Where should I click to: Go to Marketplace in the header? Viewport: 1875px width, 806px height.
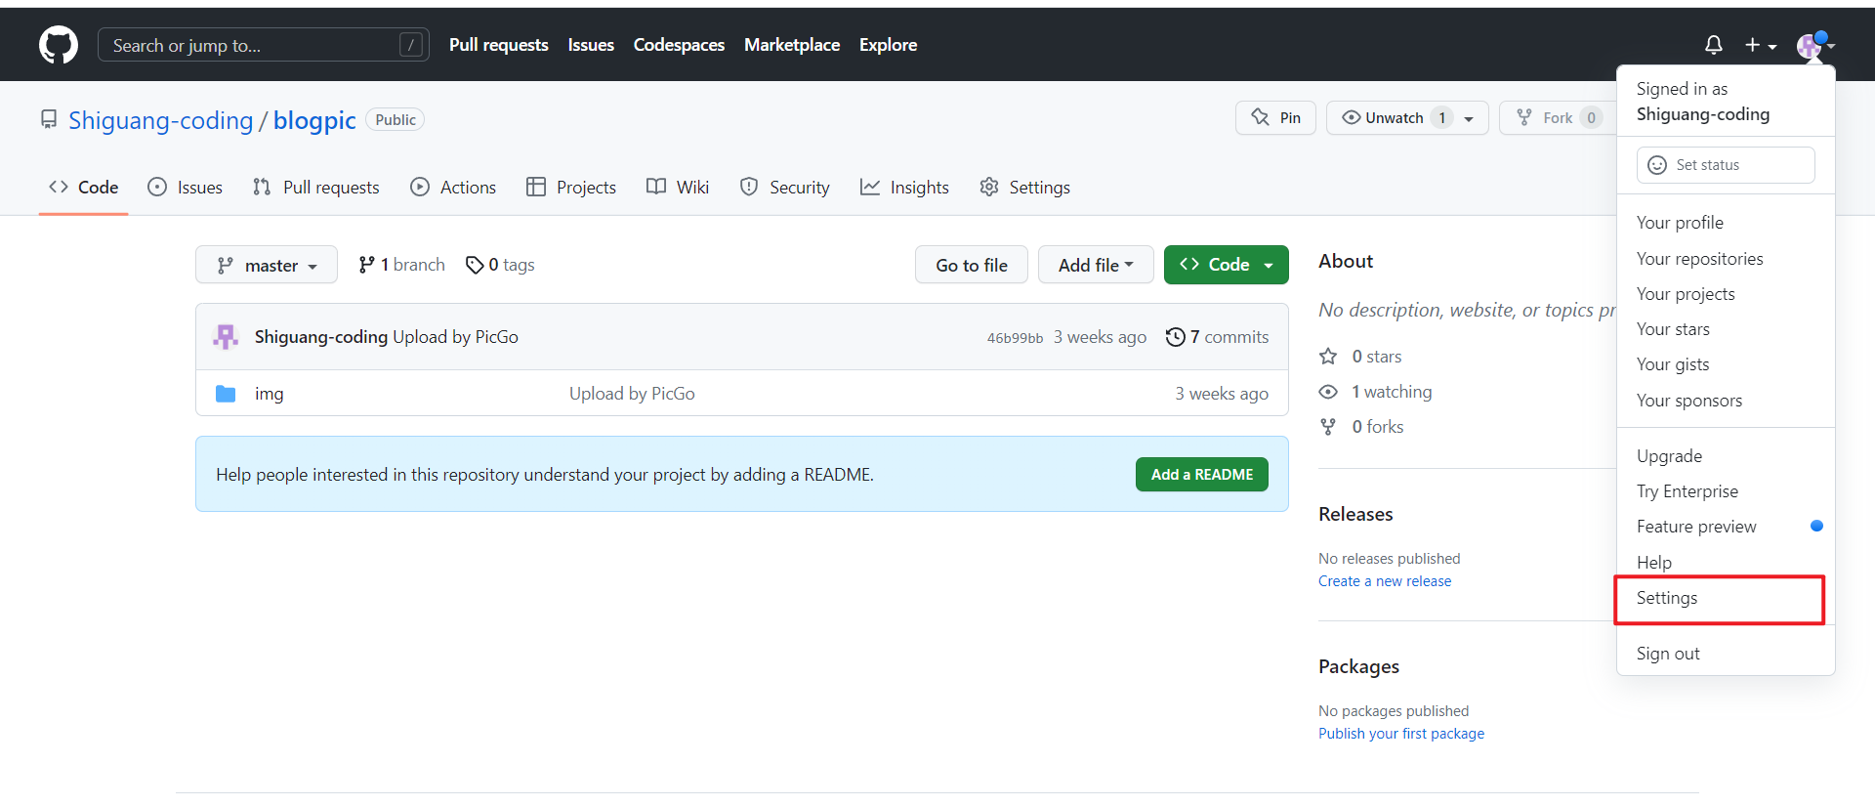pyautogui.click(x=792, y=45)
